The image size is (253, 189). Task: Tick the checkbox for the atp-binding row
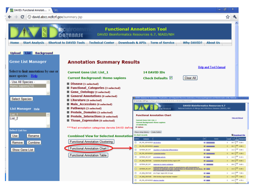point(136,143)
